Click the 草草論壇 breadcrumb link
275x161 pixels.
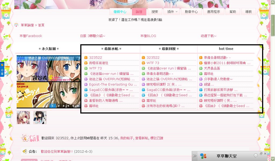point(27,25)
